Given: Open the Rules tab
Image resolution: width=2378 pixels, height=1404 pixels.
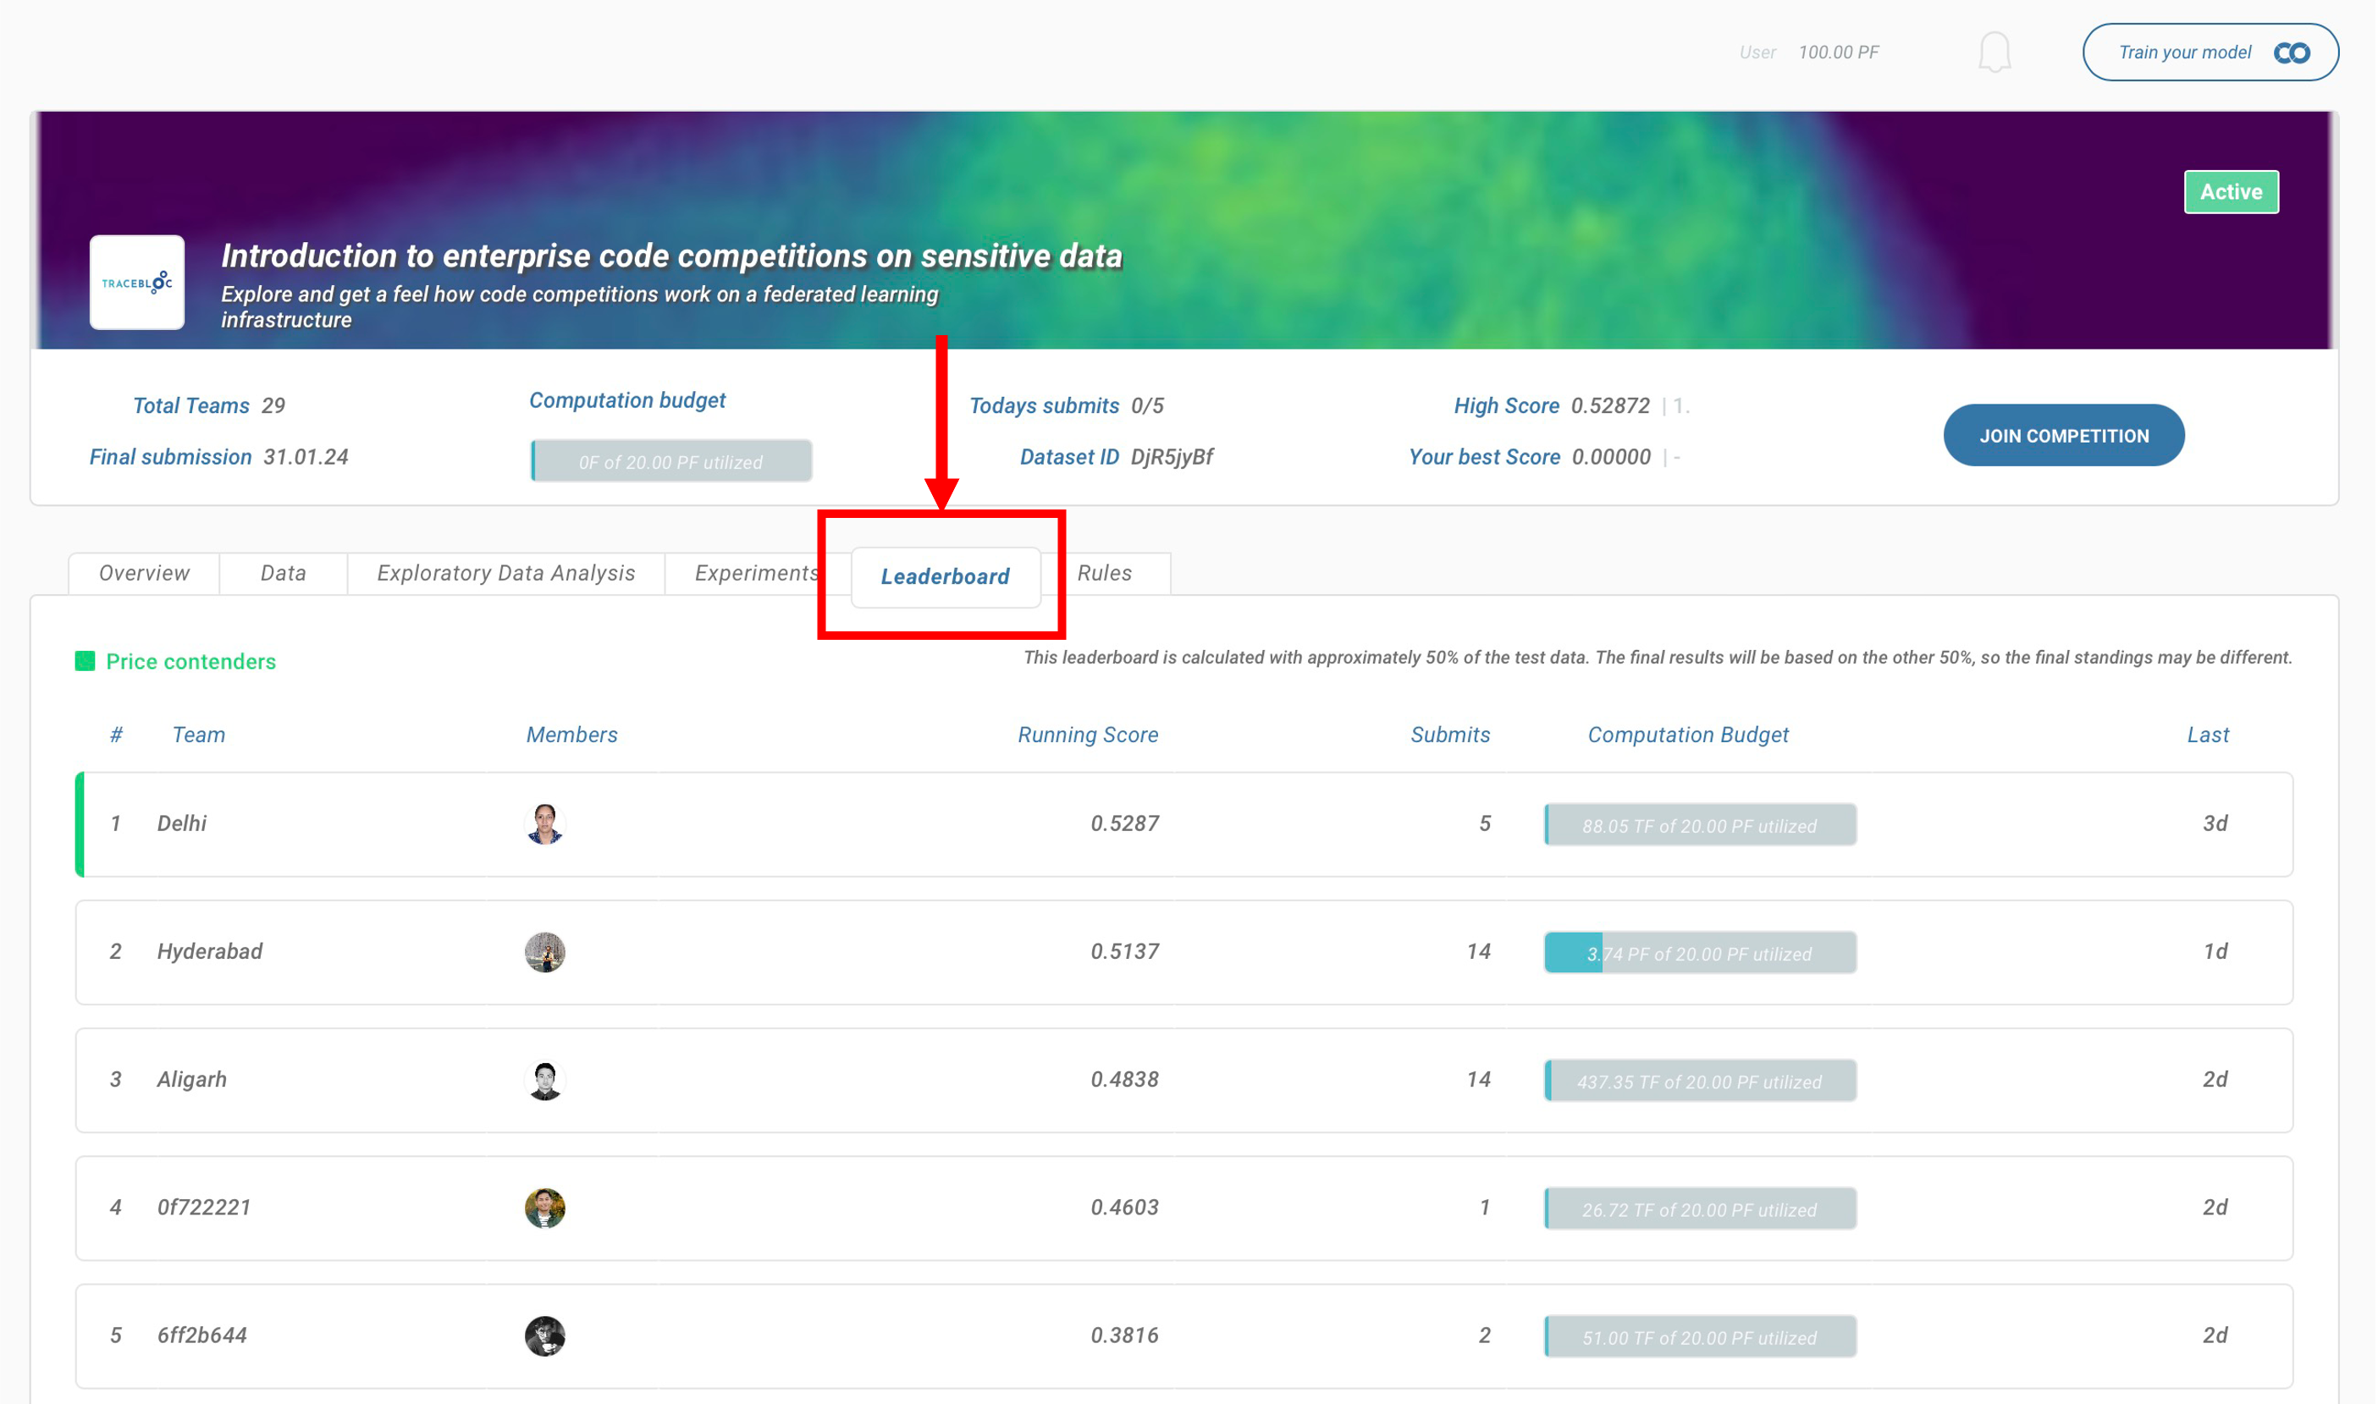Looking at the screenshot, I should 1104,573.
